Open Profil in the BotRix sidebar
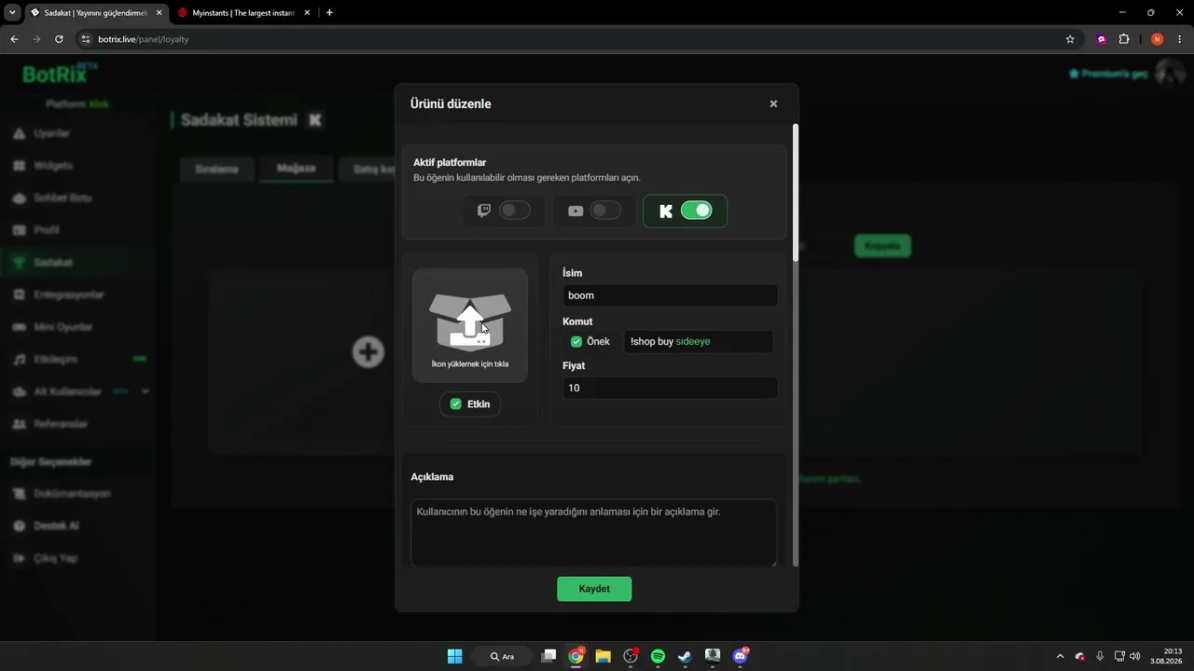This screenshot has height=671, width=1194. pyautogui.click(x=47, y=230)
